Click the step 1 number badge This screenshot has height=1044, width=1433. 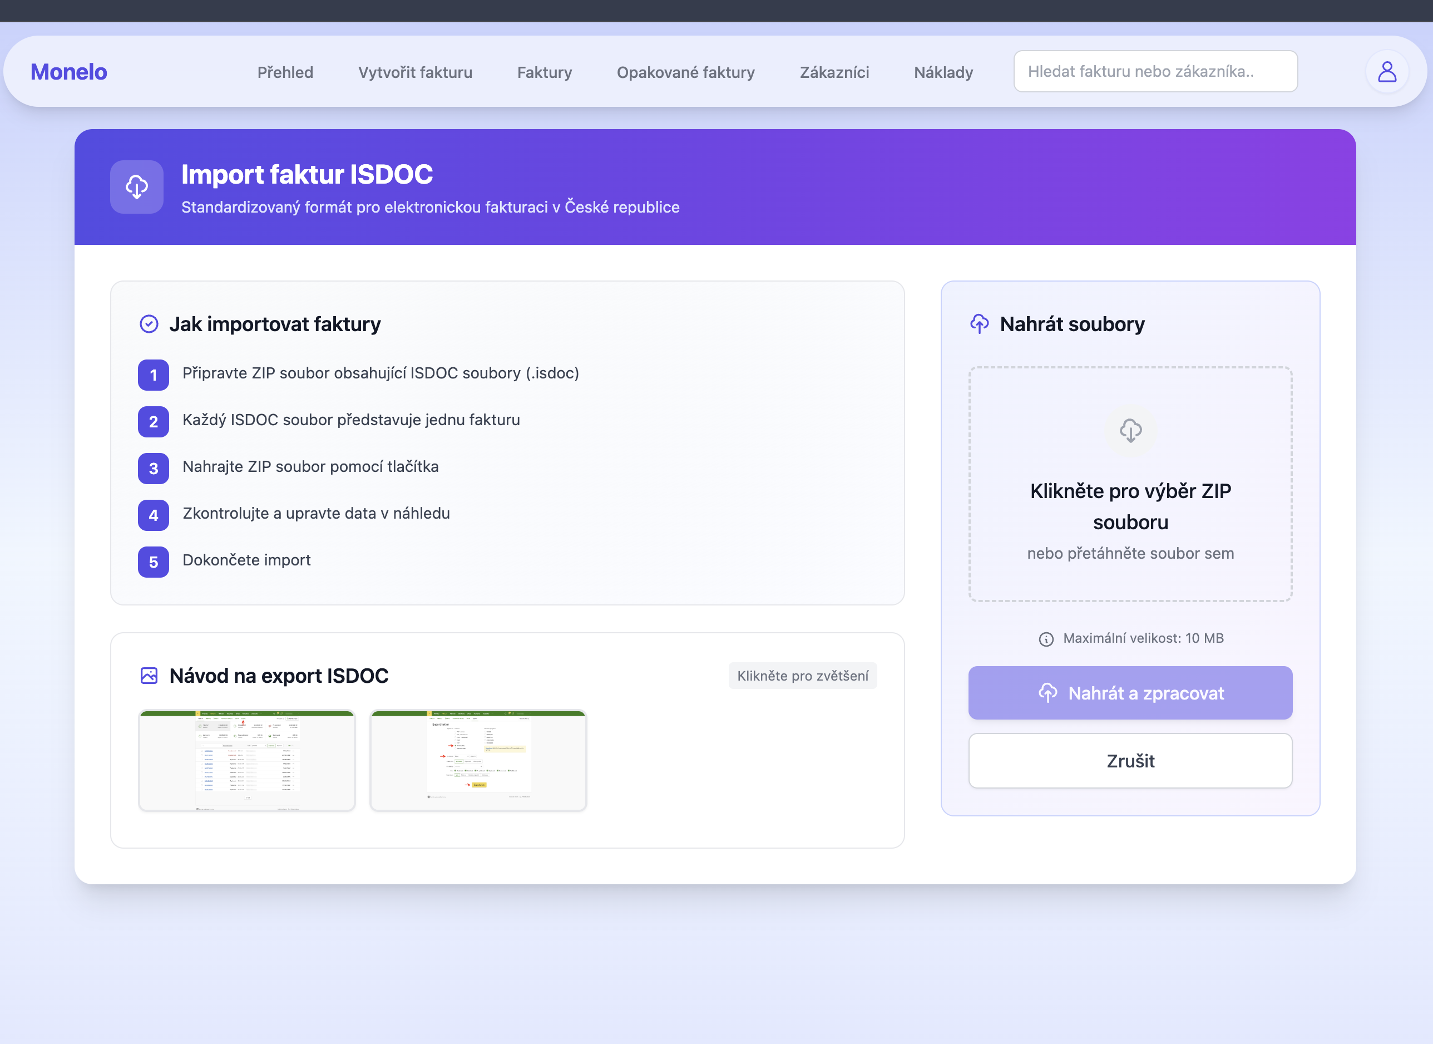point(153,375)
